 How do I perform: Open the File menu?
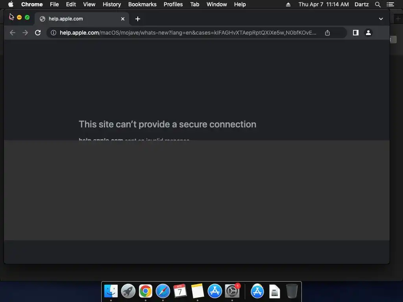pos(54,4)
